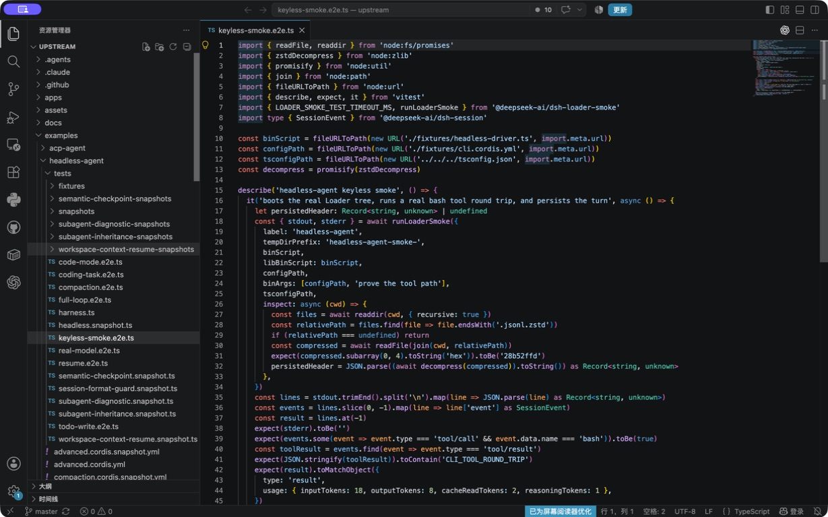Click the Explorer sidebar vertical scrollbar
This screenshot has height=517, width=828.
(197, 117)
